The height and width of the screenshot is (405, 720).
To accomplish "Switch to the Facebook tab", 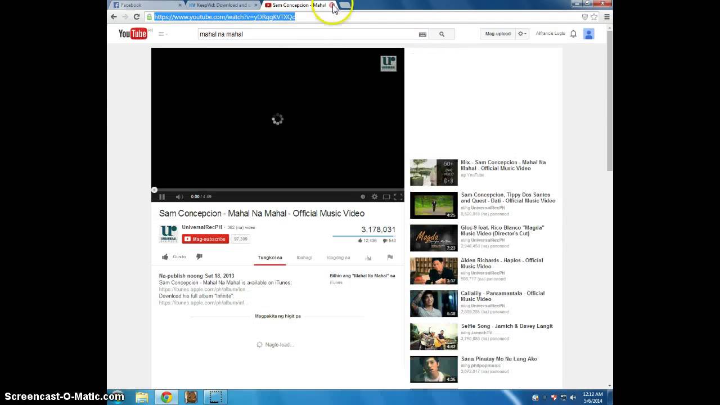I will click(x=148, y=5).
